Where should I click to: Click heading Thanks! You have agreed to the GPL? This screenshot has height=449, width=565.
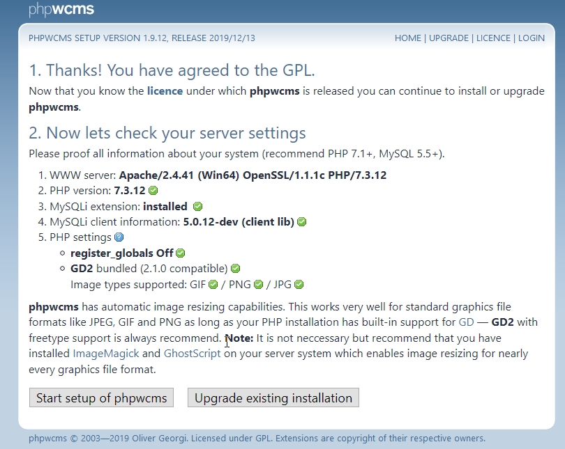(x=172, y=70)
